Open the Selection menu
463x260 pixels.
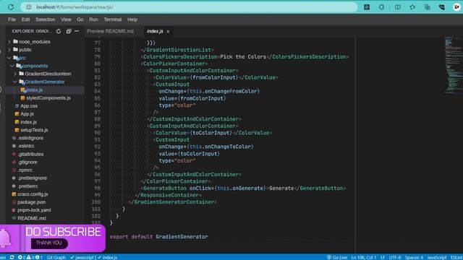coord(45,19)
